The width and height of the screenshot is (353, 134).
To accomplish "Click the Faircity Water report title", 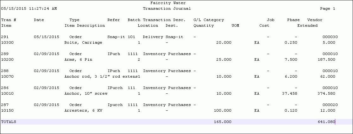I will [x=168, y=3].
